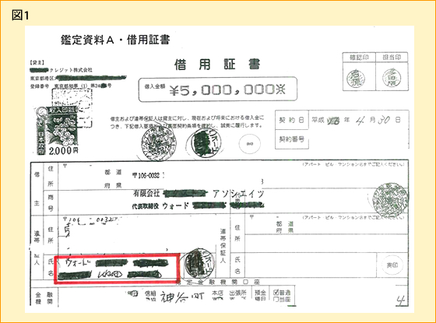This screenshot has height=323, width=436.
Task: Click the small empty circle seal mark
Action: point(249,144)
